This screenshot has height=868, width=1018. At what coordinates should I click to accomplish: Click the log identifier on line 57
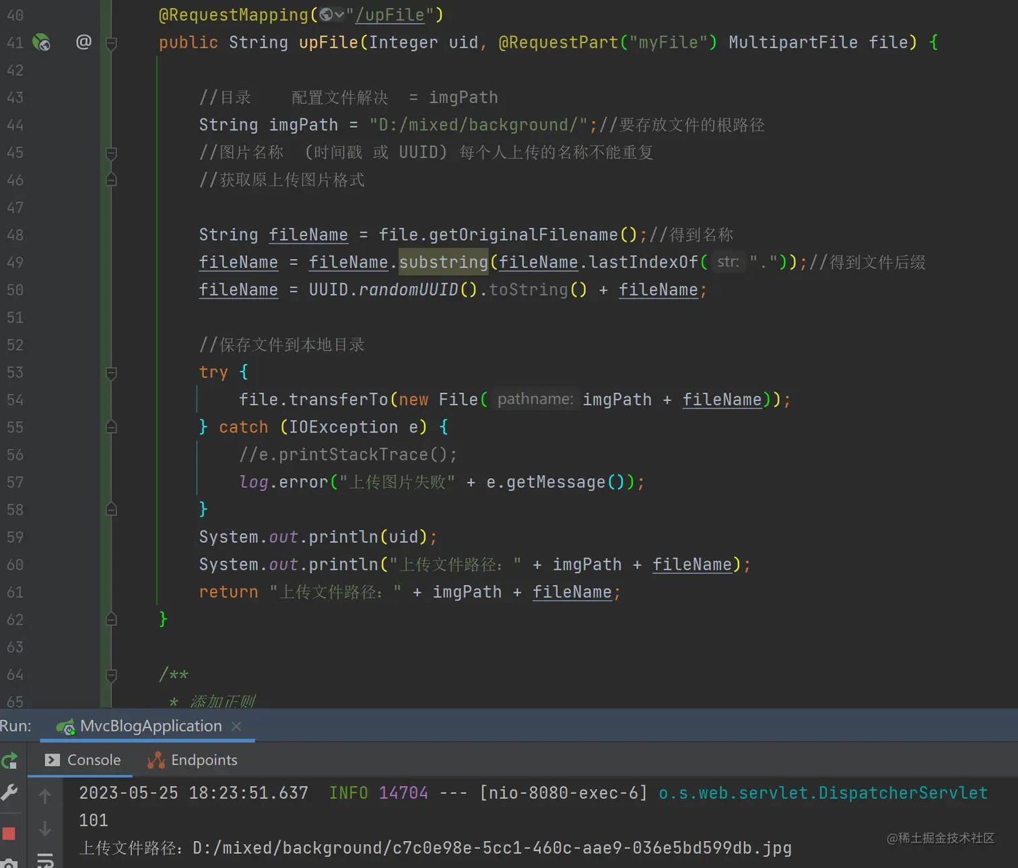pyautogui.click(x=254, y=482)
